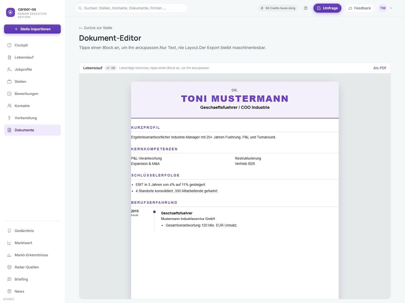This screenshot has width=405, height=303.
Task: Edit the P&L-Verantwortung competency
Action: (x=146, y=158)
